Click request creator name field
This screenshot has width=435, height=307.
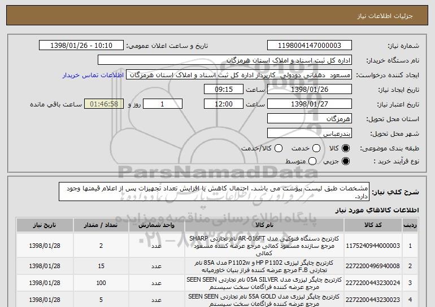[239, 75]
